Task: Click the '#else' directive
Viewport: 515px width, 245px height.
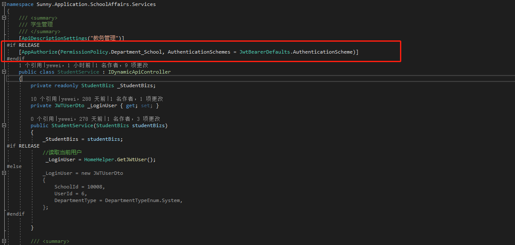Action: (14, 166)
